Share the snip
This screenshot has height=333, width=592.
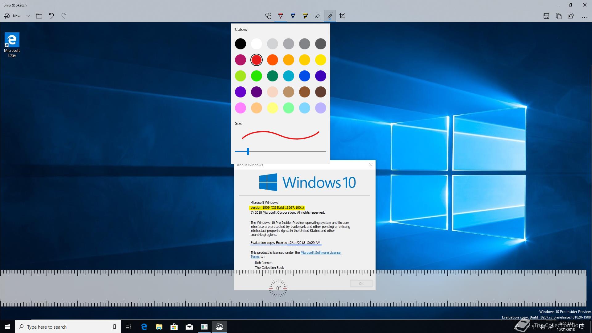point(571,16)
